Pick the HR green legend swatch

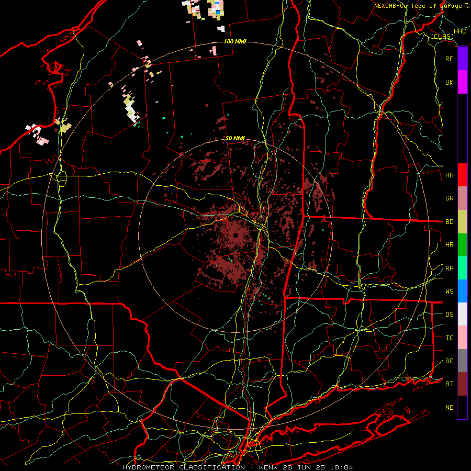point(462,245)
